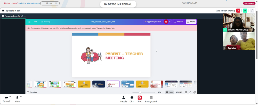The width and height of the screenshot is (258, 105).
Task: Open the N user avatar
Action: click(x=166, y=22)
